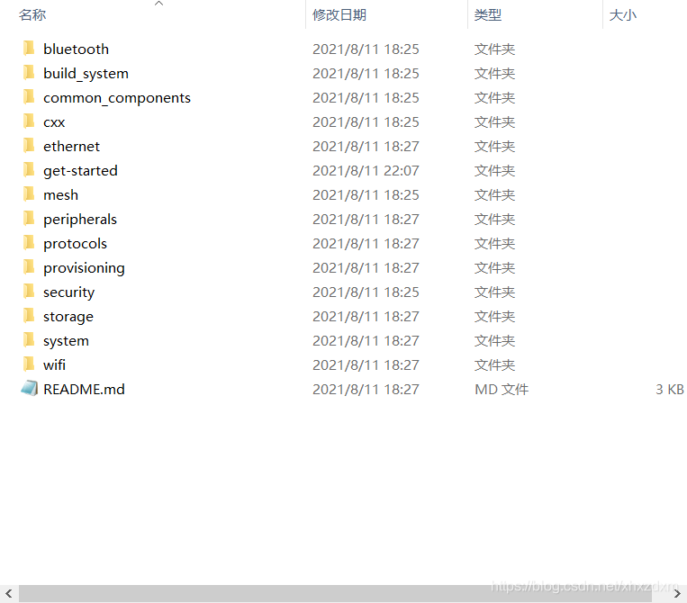Screen dimensions: 687x603
Task: Click the modified date of README.md
Action: pos(366,390)
